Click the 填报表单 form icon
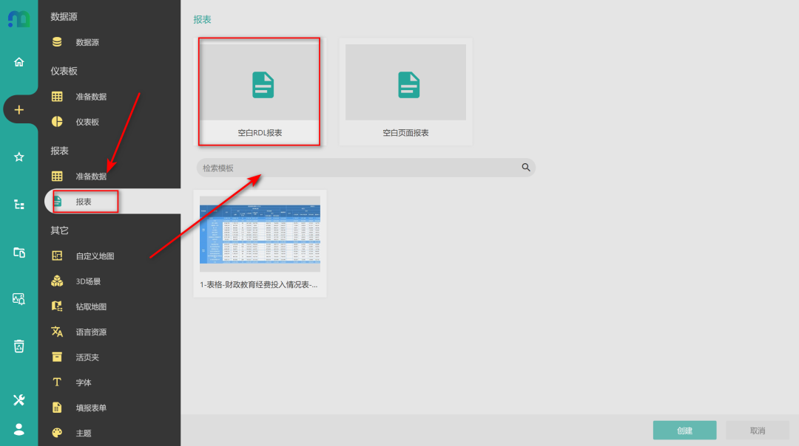The height and width of the screenshot is (446, 799). click(57, 408)
